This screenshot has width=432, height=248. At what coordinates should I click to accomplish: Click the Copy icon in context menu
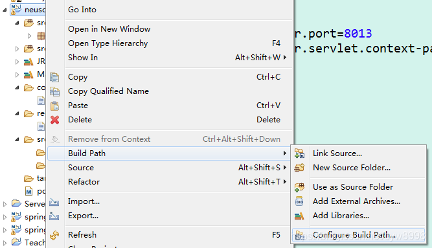coord(54,77)
